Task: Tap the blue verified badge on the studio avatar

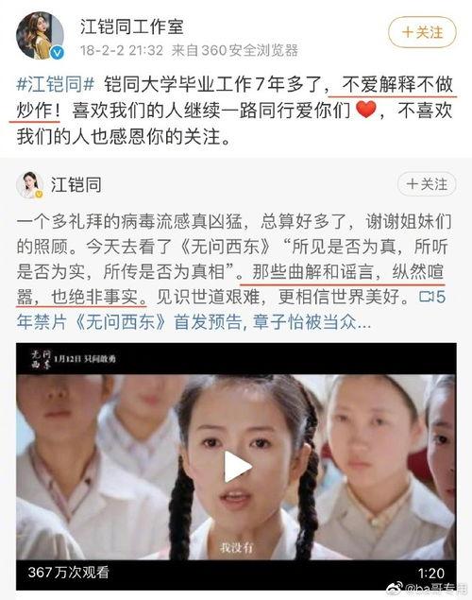Action: [x=58, y=53]
